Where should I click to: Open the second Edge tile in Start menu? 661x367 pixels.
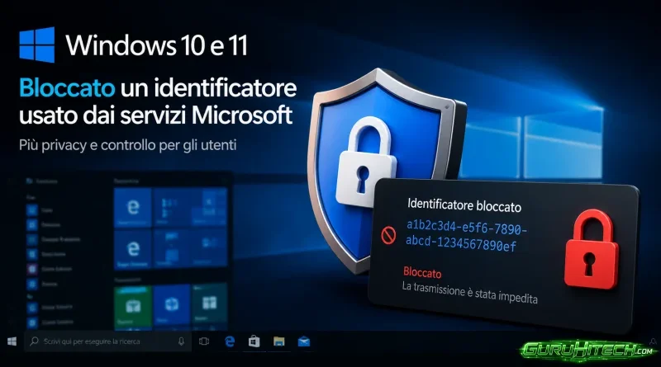133,250
